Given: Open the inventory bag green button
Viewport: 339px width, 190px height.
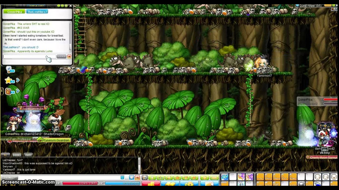Looking at the screenshot, I should coord(177,178).
